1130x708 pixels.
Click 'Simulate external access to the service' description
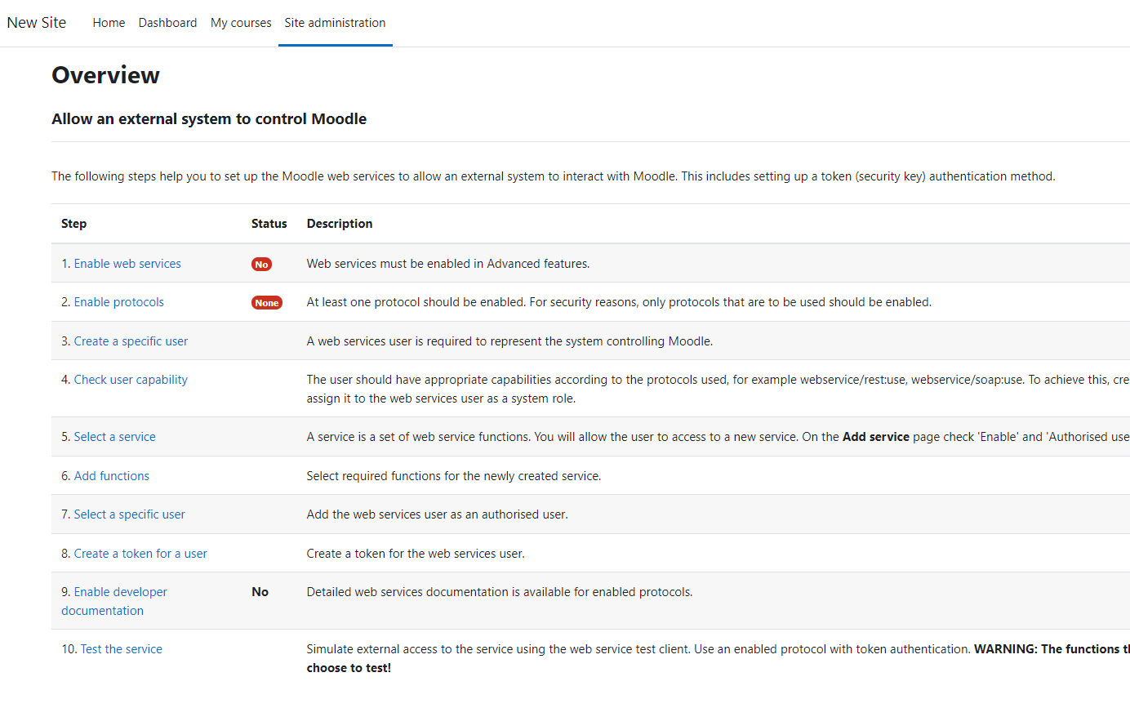(718, 658)
